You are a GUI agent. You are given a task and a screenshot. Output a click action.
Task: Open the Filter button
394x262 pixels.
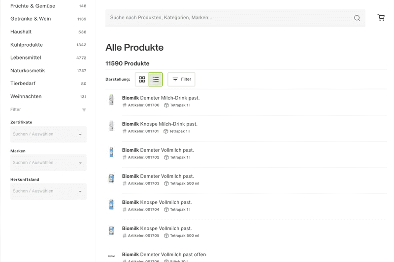(181, 79)
